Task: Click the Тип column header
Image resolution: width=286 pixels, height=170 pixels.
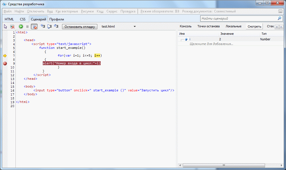Action: click(272, 34)
